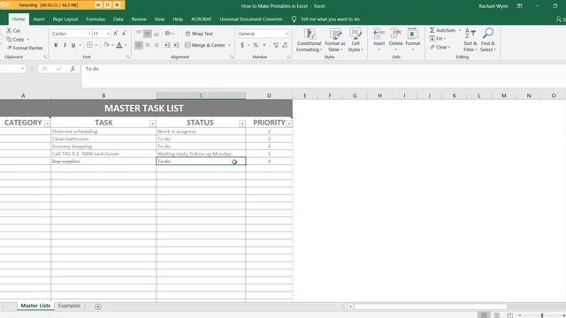The height and width of the screenshot is (318, 566).
Task: Switch to the Formulas tab
Action: (96, 19)
